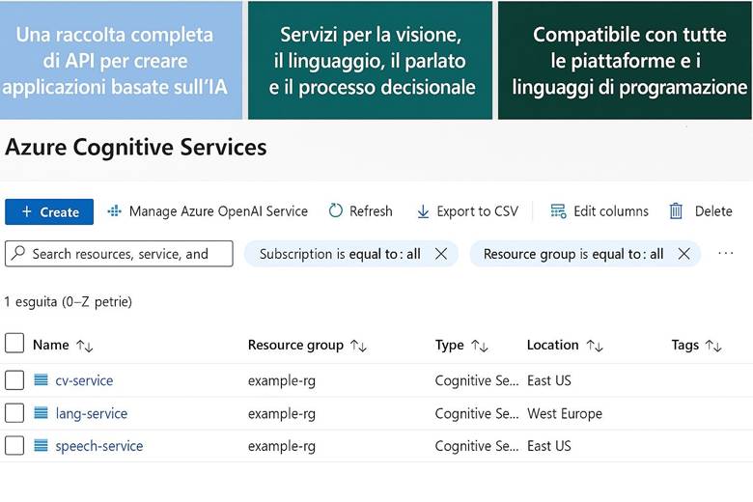Click the 'Servizi per la visione' banner

point(371,60)
